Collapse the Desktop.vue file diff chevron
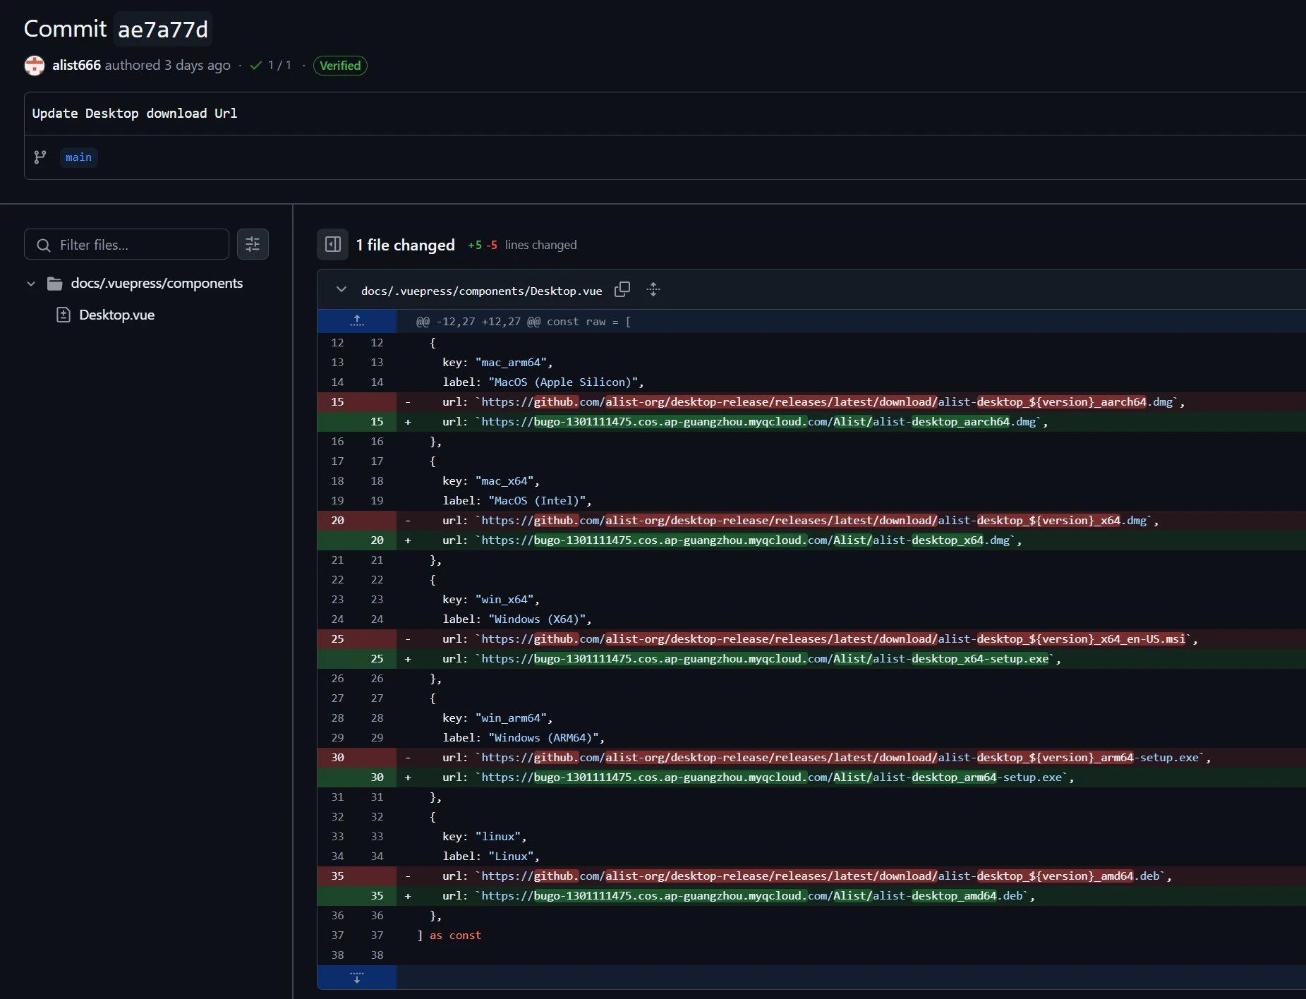Image resolution: width=1306 pixels, height=999 pixels. point(341,290)
